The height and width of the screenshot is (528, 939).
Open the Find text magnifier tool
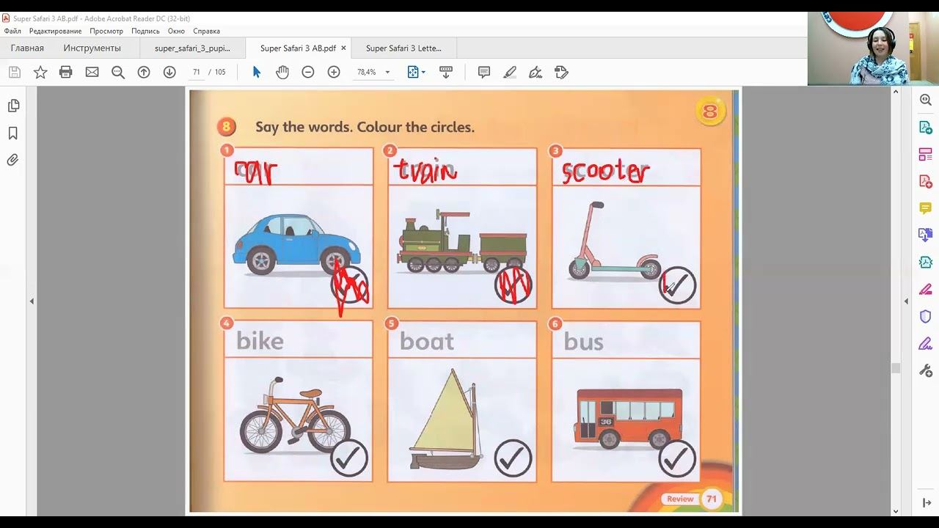pos(118,72)
